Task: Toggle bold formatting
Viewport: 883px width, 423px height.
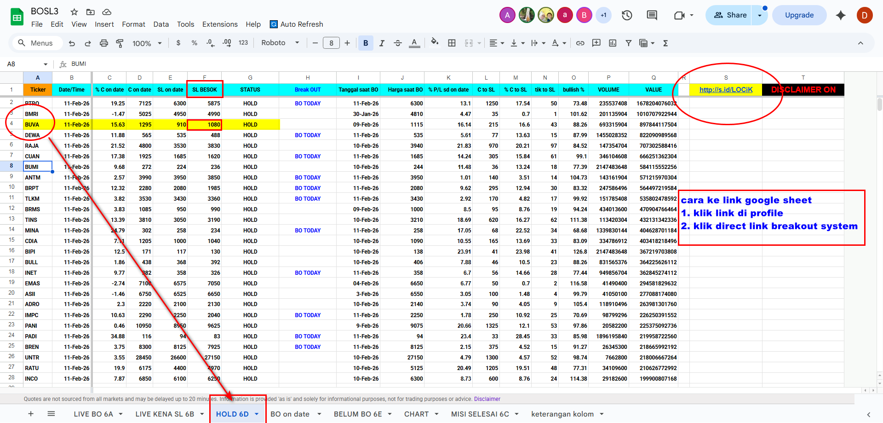Action: click(366, 43)
